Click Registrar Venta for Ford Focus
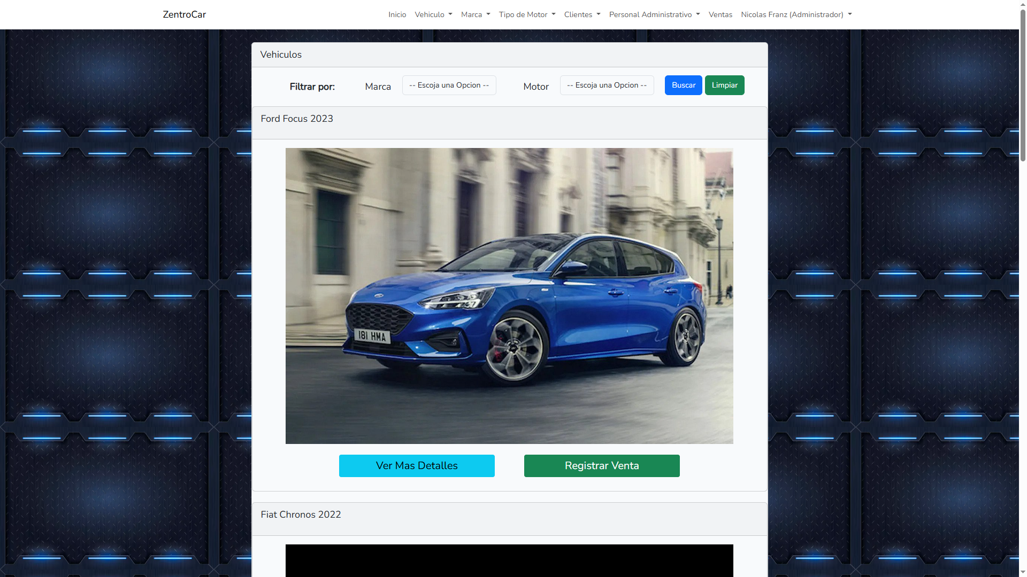The width and height of the screenshot is (1027, 577). 602,466
